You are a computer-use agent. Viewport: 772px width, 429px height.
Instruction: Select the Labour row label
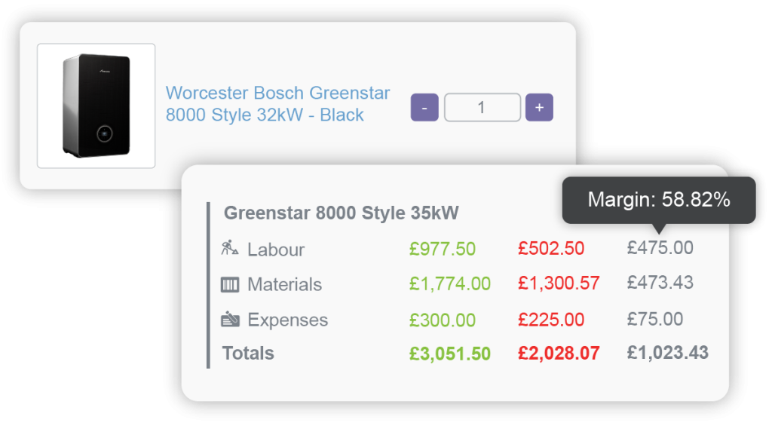[276, 249]
